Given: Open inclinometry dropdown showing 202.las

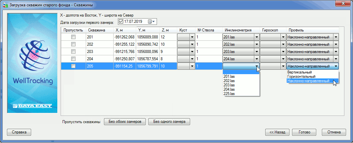Looking at the screenshot, I should pos(256,44).
